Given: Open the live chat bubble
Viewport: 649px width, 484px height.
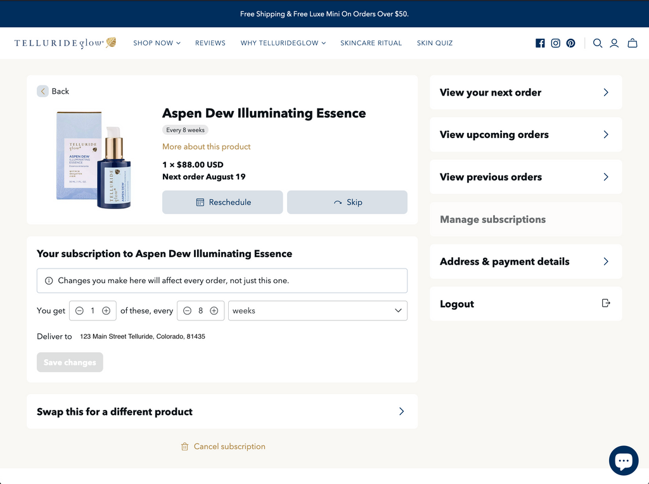Looking at the screenshot, I should coord(624,460).
